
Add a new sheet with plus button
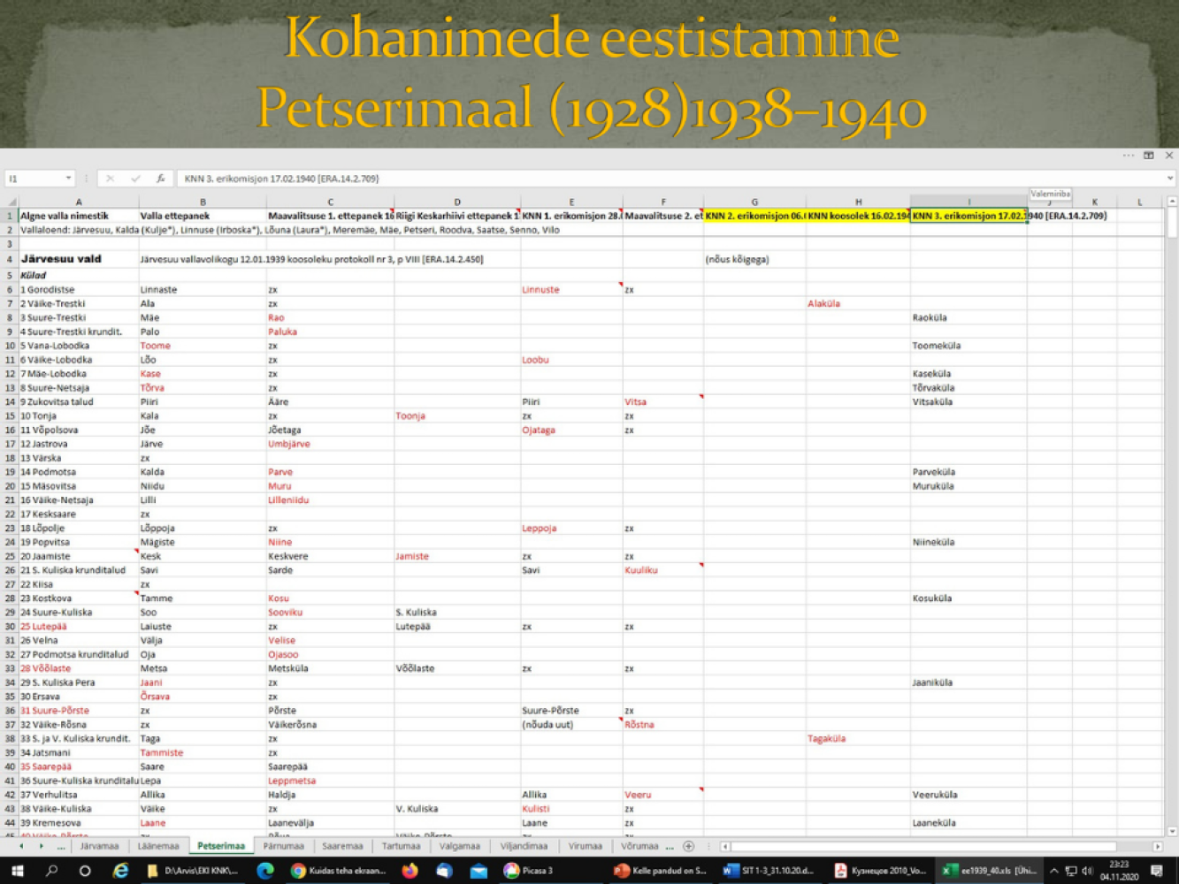tap(688, 846)
